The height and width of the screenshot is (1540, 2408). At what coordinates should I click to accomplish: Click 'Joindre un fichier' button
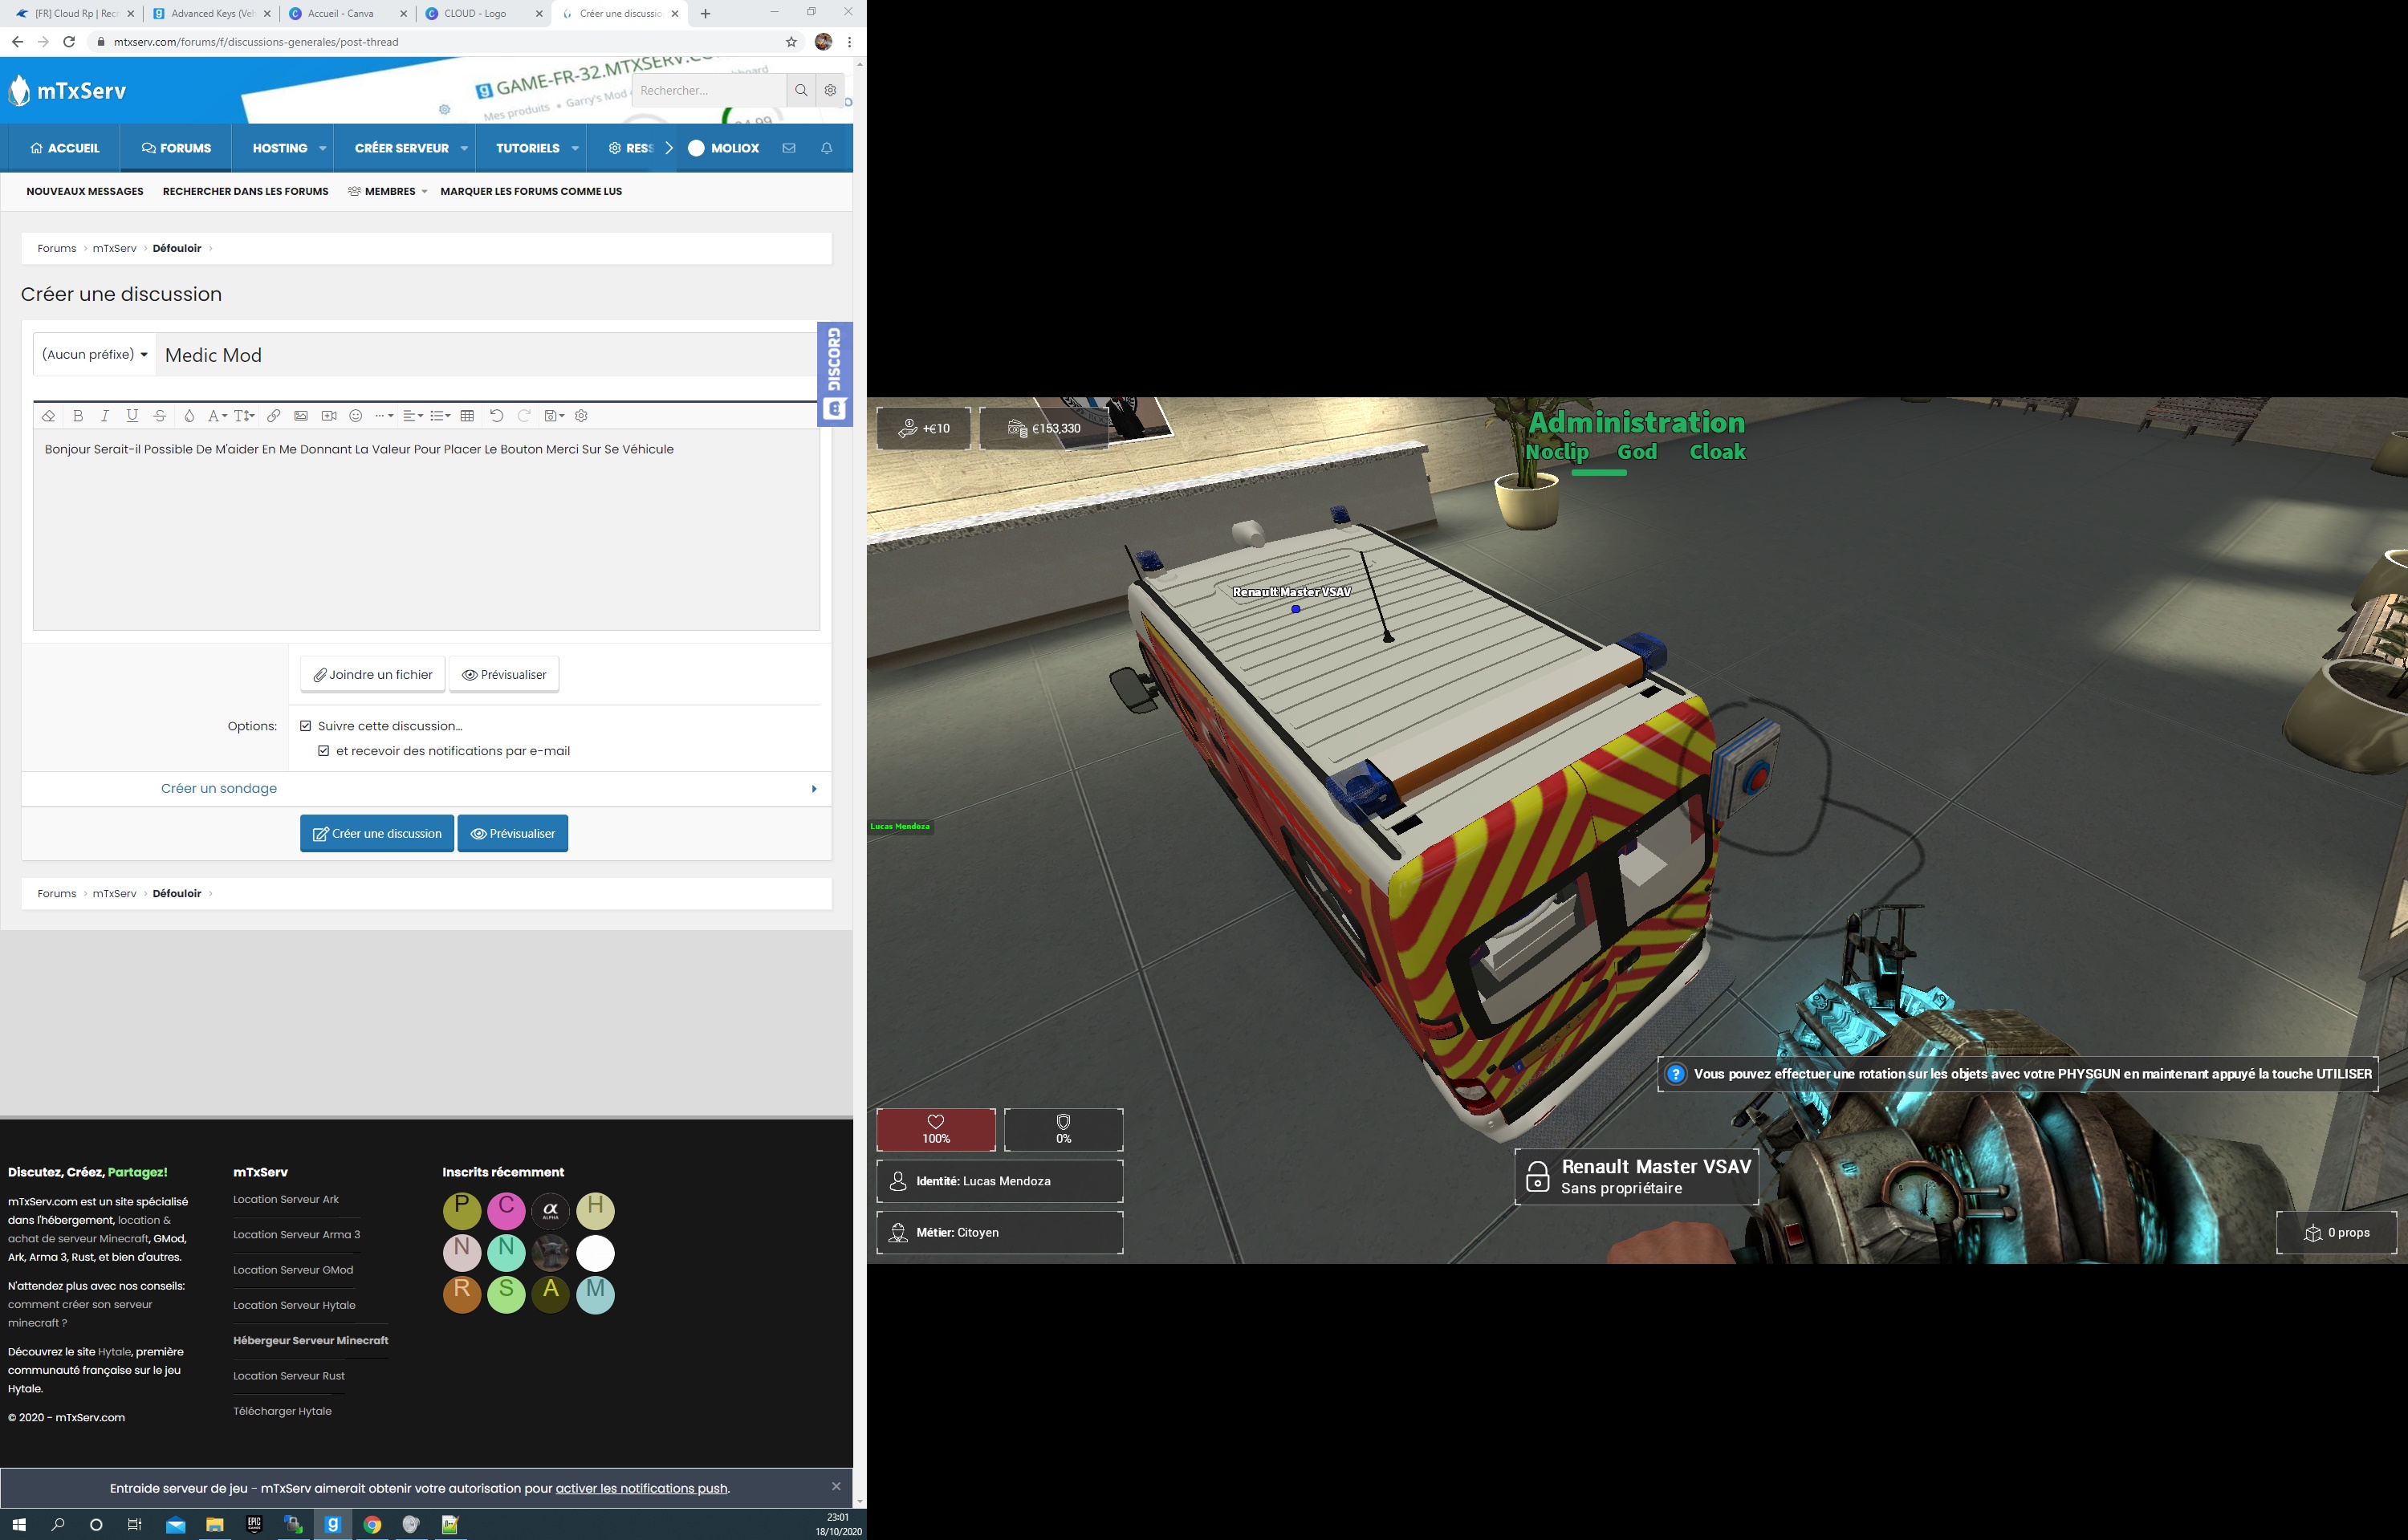tap(370, 673)
